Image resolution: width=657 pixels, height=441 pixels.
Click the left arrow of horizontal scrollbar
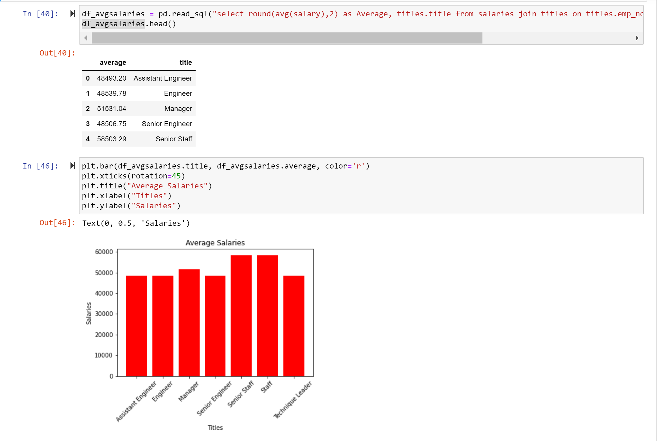[x=86, y=38]
